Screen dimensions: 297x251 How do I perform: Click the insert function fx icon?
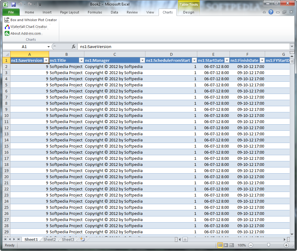pyautogui.click(x=74, y=47)
